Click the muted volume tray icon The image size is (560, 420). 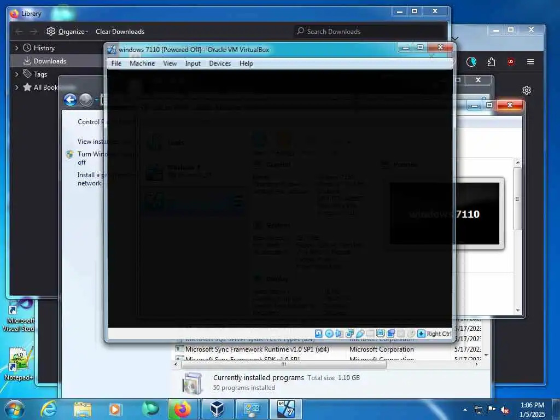(505, 410)
